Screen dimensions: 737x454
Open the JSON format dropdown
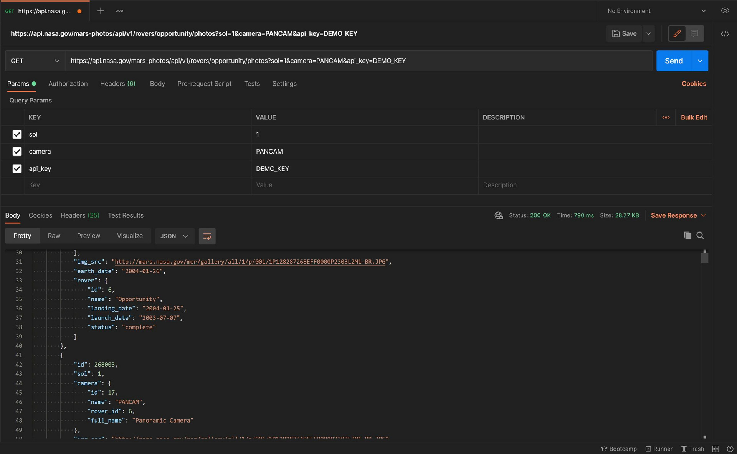(174, 236)
